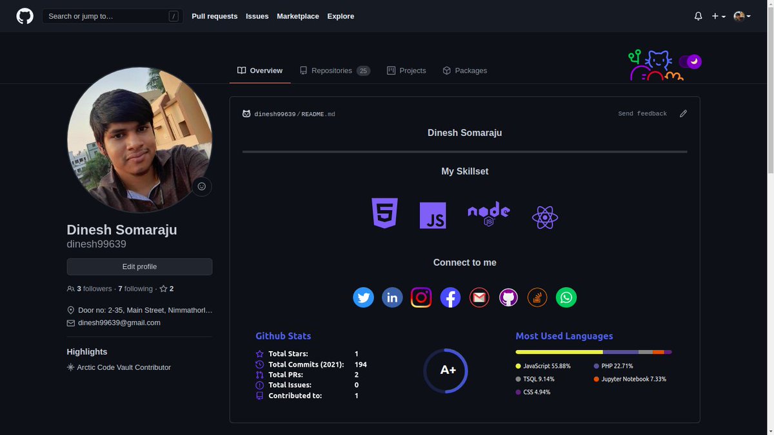Viewport: 774px width, 435px height.
Task: Click the languages usage color bar
Action: (x=593, y=352)
